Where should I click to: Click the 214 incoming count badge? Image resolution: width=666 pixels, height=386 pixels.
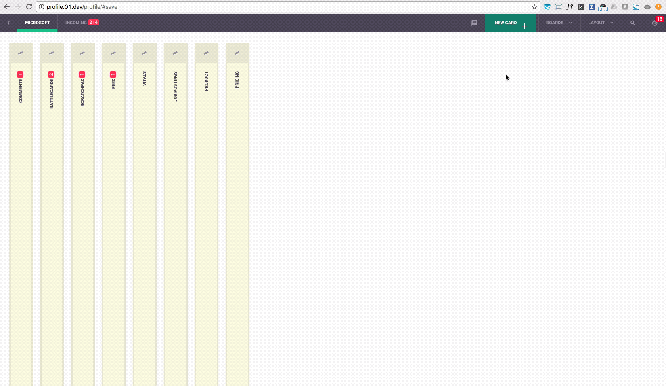pyautogui.click(x=94, y=22)
